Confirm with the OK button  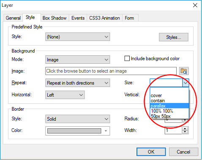tap(151, 152)
